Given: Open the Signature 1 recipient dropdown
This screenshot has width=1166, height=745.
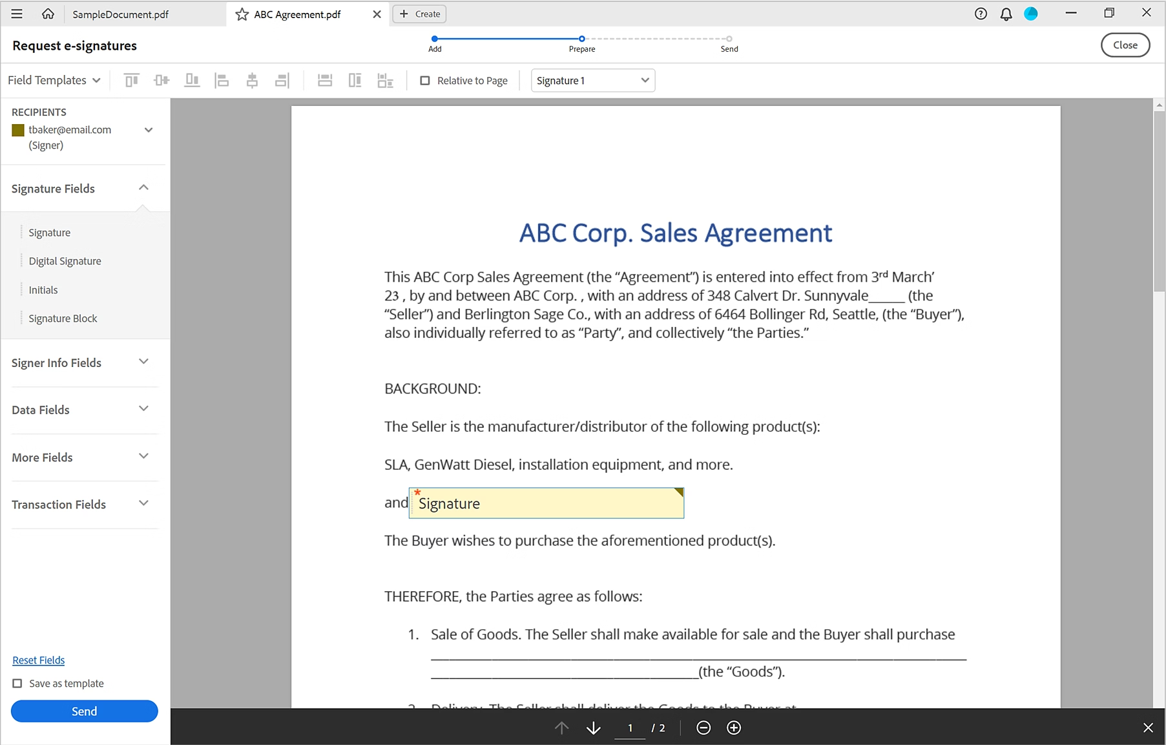Looking at the screenshot, I should pyautogui.click(x=592, y=80).
